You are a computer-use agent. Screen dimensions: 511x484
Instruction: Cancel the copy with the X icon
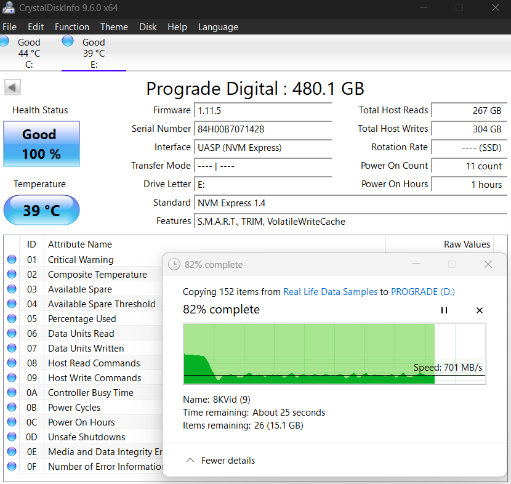(480, 310)
